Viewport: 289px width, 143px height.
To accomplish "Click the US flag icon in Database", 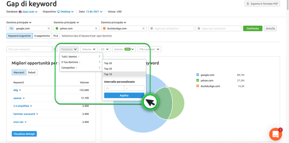I will [20, 12].
